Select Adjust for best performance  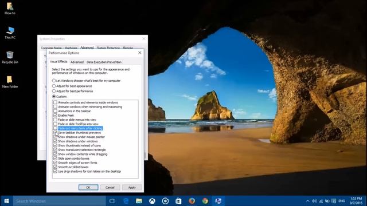[x=73, y=91]
